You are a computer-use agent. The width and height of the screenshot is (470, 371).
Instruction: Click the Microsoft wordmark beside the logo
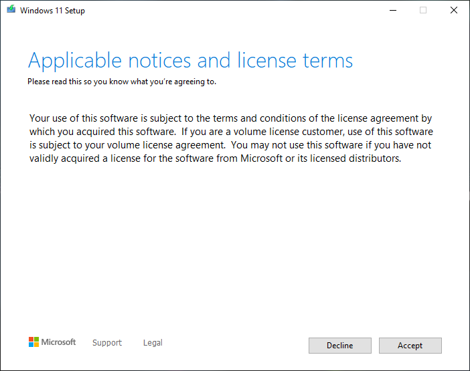pyautogui.click(x=58, y=342)
